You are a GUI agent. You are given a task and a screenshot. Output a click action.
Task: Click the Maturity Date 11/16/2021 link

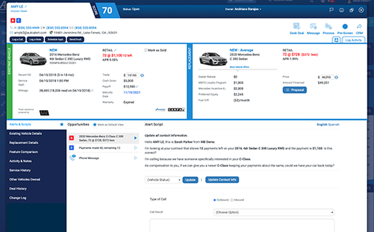coord(132,93)
